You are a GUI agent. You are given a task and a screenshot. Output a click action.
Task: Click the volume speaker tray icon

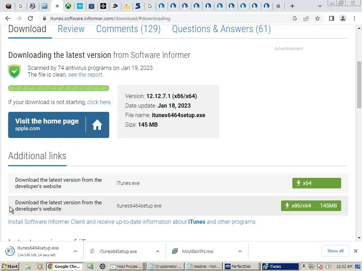pyautogui.click(x=328, y=267)
